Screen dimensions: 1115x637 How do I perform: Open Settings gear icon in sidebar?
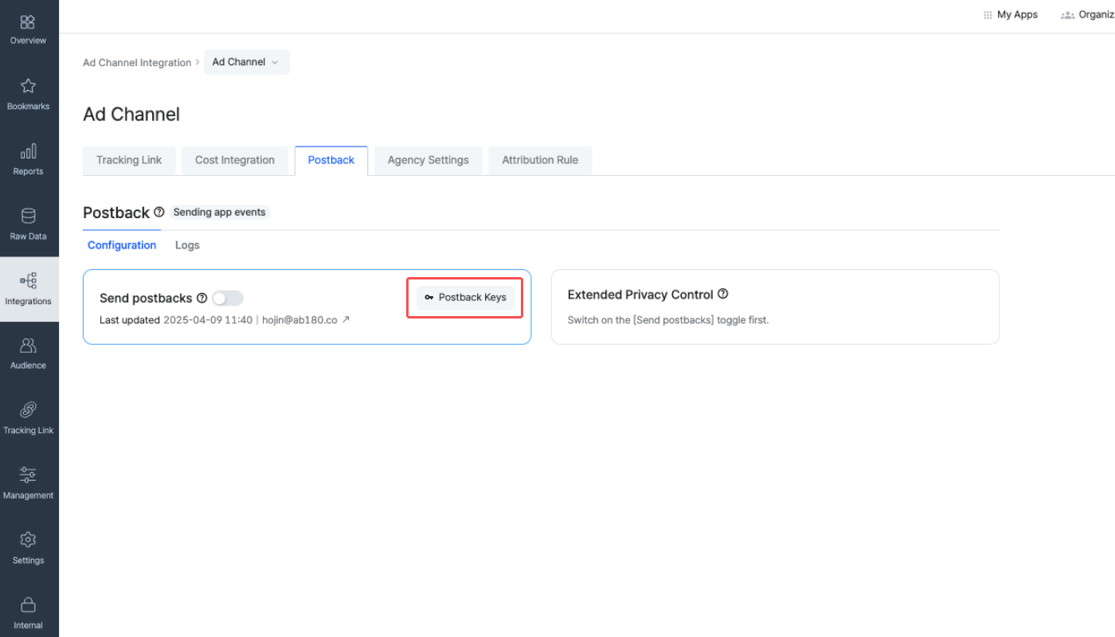point(28,540)
